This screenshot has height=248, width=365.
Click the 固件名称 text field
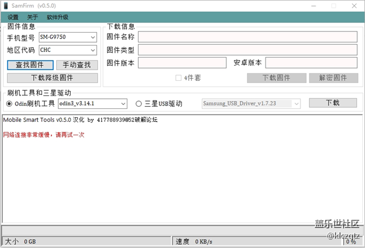[248, 37]
